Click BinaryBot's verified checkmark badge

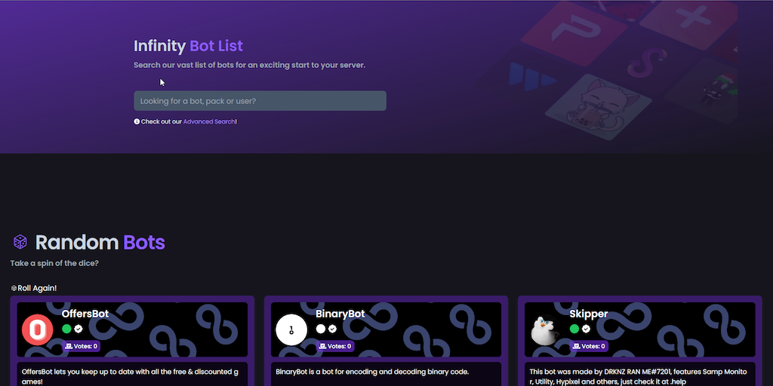pos(332,329)
